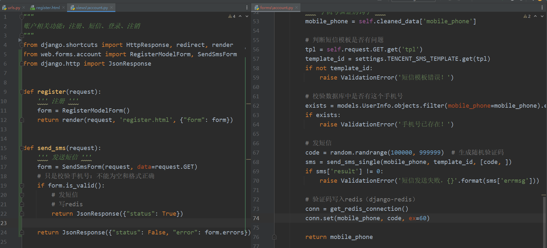Click line number 23 in left gutter
The image size is (547, 248).
[x=4, y=223]
